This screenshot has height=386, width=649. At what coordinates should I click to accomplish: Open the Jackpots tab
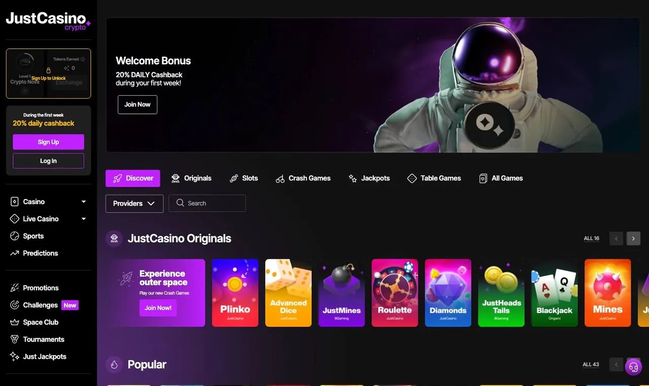click(369, 178)
